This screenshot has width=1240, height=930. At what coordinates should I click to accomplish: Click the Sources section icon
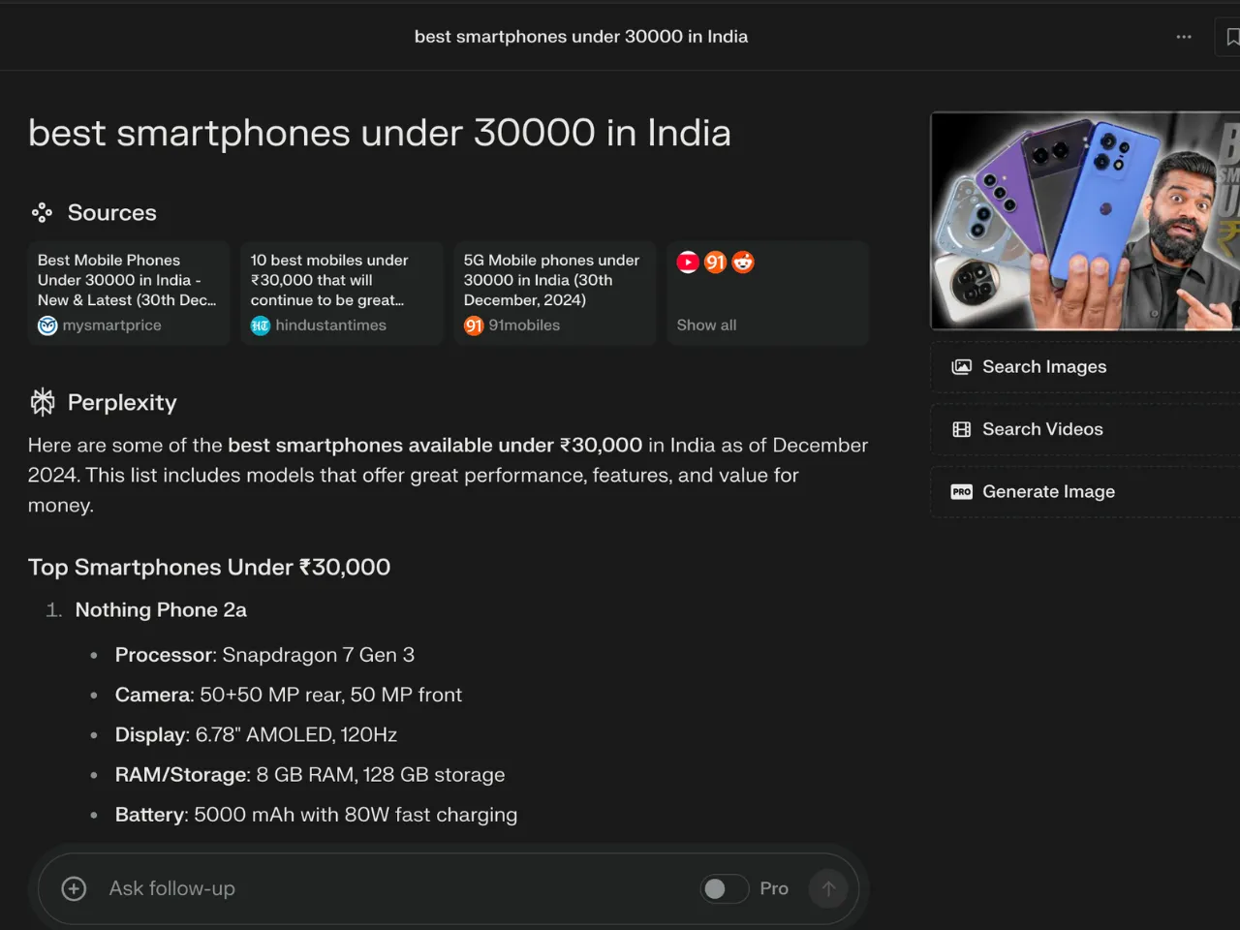pos(42,212)
